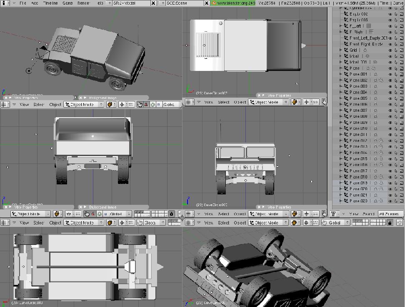Click render-this-view icon above the underside perspective view

399,223
